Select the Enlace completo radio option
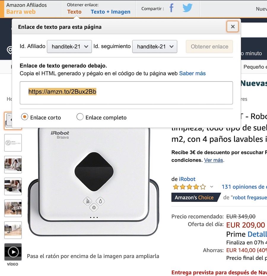 tap(80, 117)
